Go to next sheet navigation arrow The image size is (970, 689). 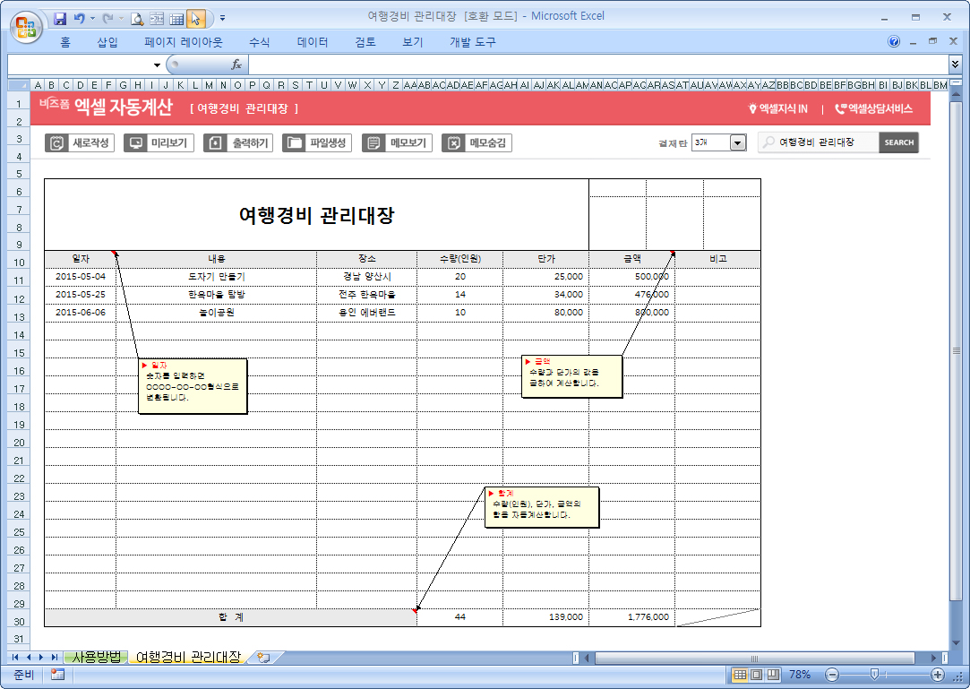[41, 658]
